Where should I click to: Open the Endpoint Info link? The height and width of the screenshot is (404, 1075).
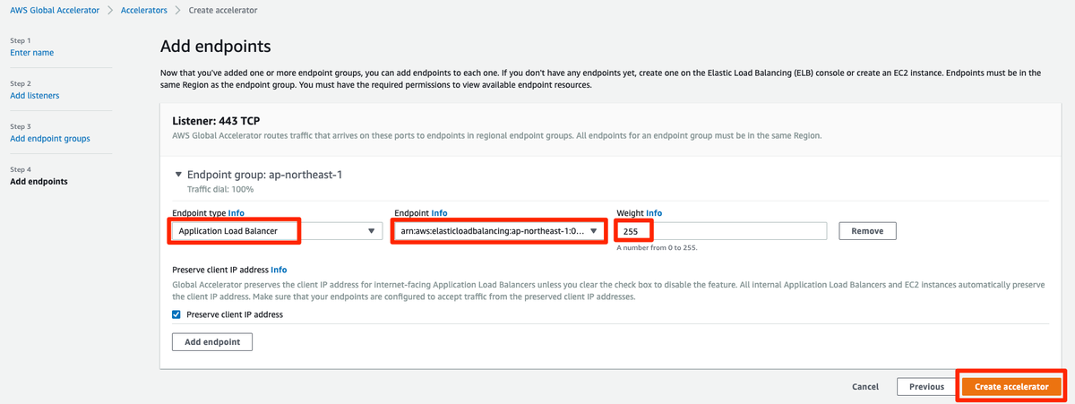tap(439, 213)
